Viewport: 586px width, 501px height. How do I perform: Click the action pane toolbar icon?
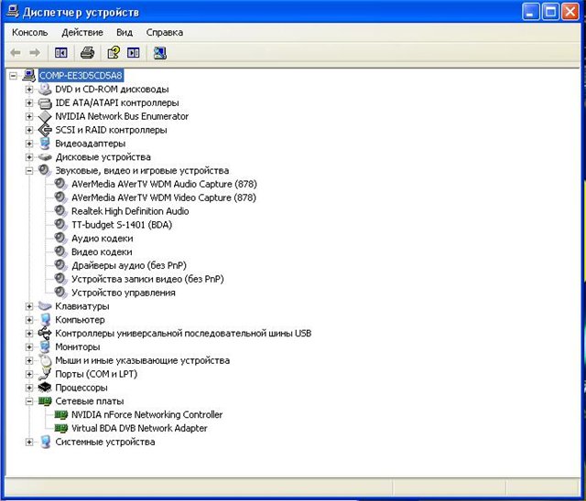click(134, 53)
